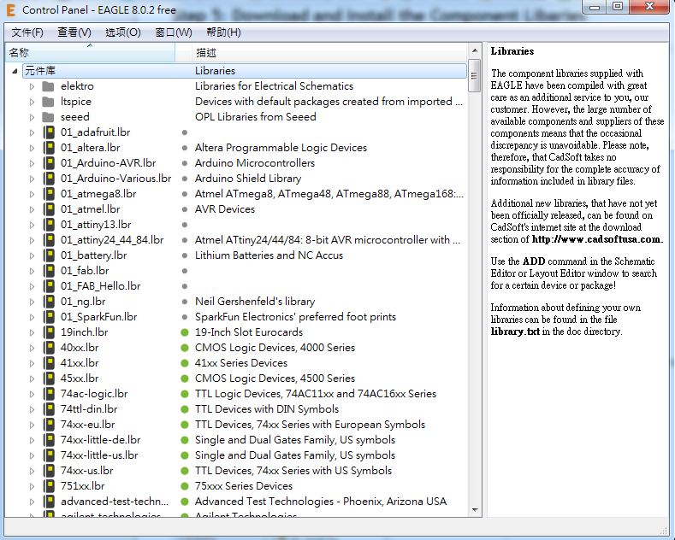Screen dimensions: 675x540
Task: Click the advanced-test-techn library icon
Action: click(x=49, y=502)
